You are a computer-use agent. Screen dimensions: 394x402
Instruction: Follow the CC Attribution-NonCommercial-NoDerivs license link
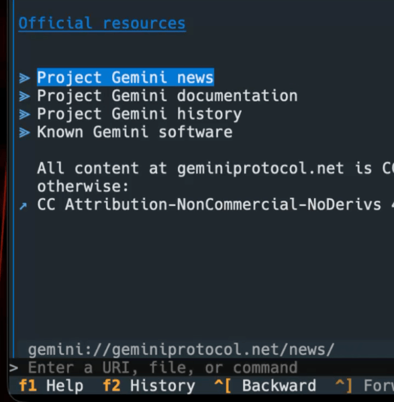(215, 205)
